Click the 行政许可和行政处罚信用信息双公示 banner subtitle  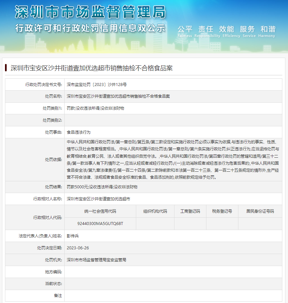click(90, 28)
